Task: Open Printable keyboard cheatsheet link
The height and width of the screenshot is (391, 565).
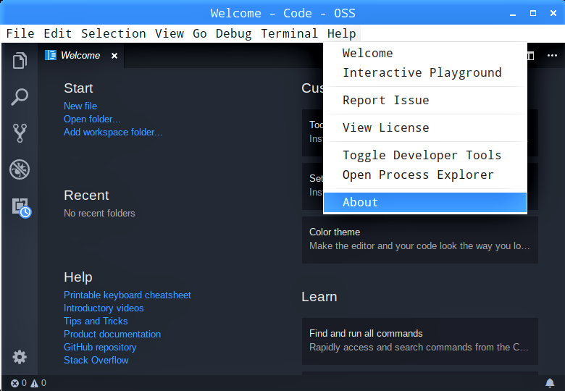Action: click(x=127, y=295)
